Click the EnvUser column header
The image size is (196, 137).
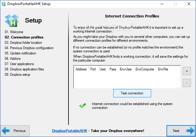click(x=126, y=69)
